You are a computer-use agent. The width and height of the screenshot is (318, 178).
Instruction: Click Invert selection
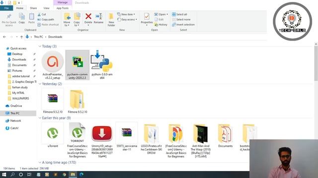[x=183, y=25]
